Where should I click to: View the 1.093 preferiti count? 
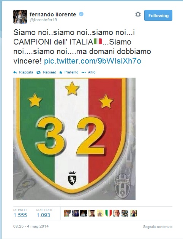(x=43, y=215)
